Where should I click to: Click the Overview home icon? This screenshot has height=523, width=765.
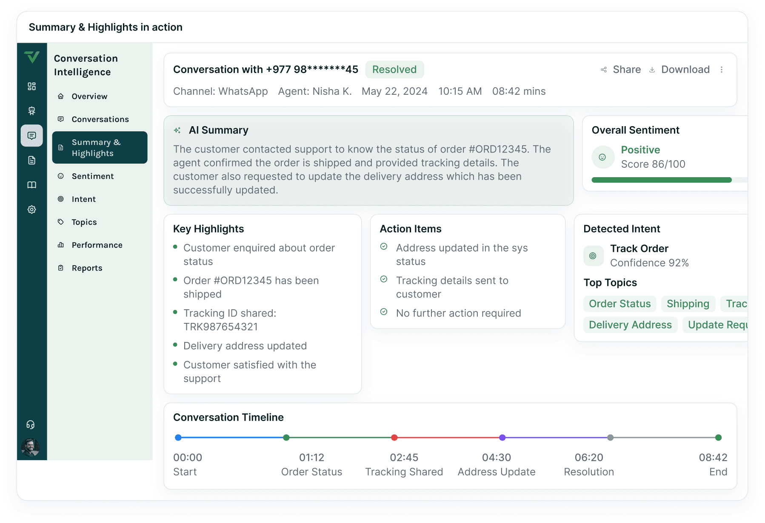click(61, 96)
